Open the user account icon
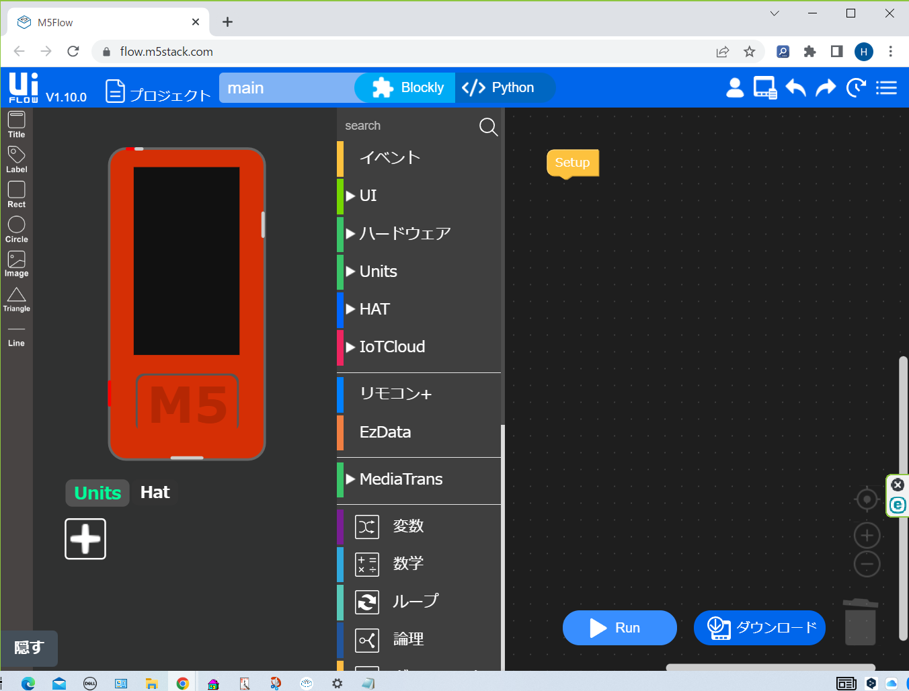The image size is (909, 691). pyautogui.click(x=735, y=87)
